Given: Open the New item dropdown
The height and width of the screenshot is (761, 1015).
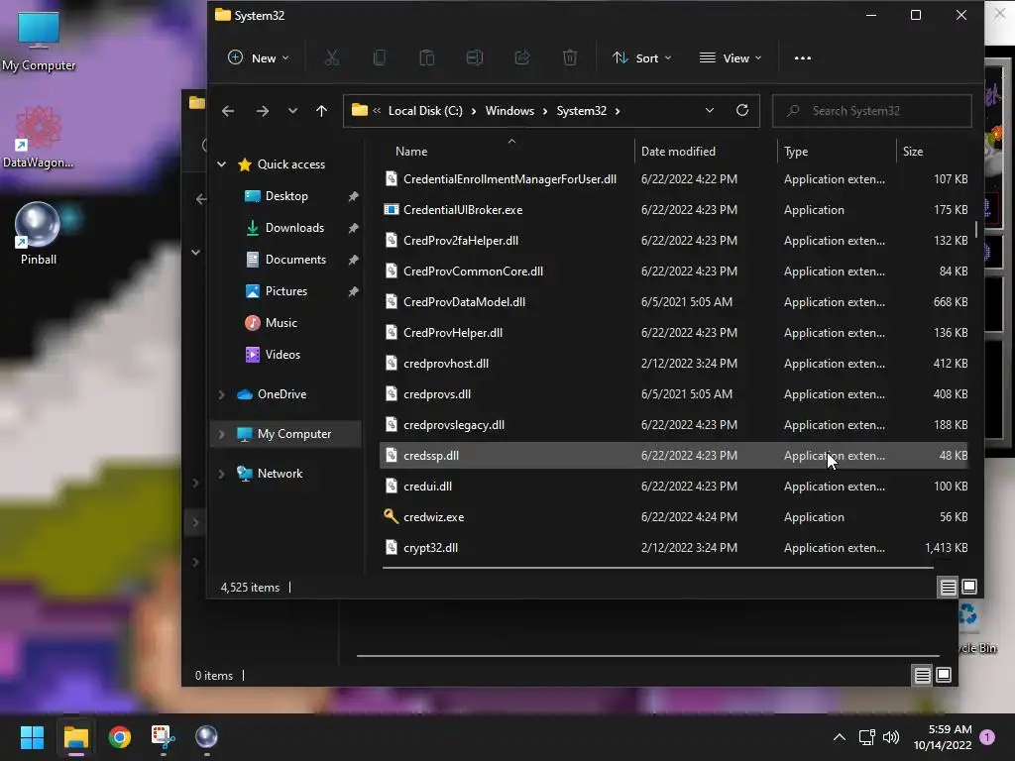Looking at the screenshot, I should tap(259, 58).
